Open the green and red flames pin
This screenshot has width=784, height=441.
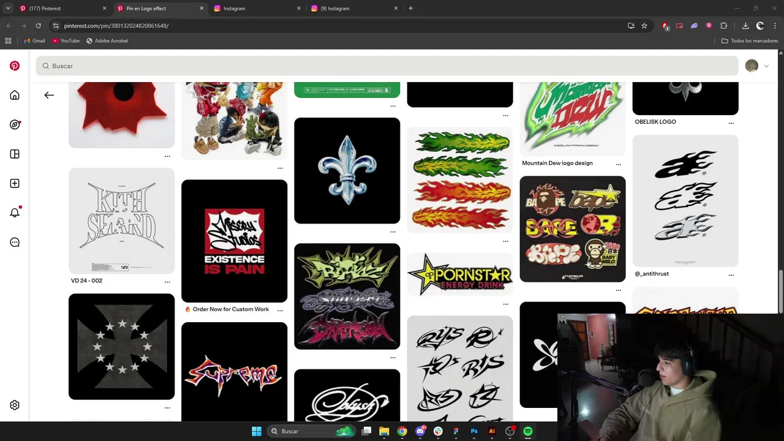coord(459,179)
